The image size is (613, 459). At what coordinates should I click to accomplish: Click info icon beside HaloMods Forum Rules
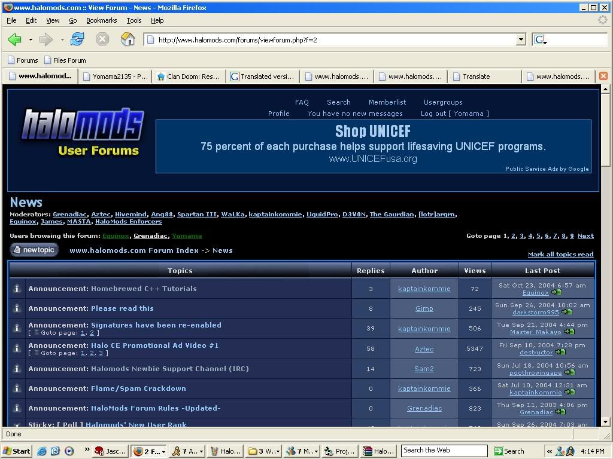point(17,408)
